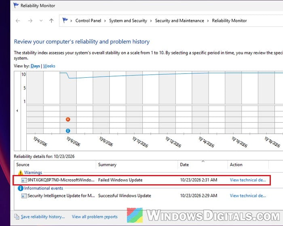The height and width of the screenshot is (226, 283).
Task: Select the 10/8/2026 date column label
Action: coord(106,142)
